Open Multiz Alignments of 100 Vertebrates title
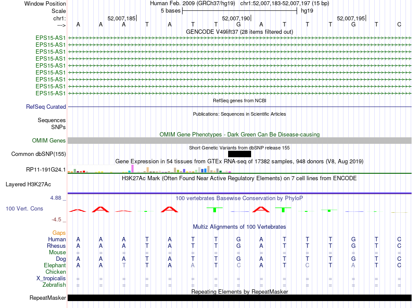 (x=239, y=227)
